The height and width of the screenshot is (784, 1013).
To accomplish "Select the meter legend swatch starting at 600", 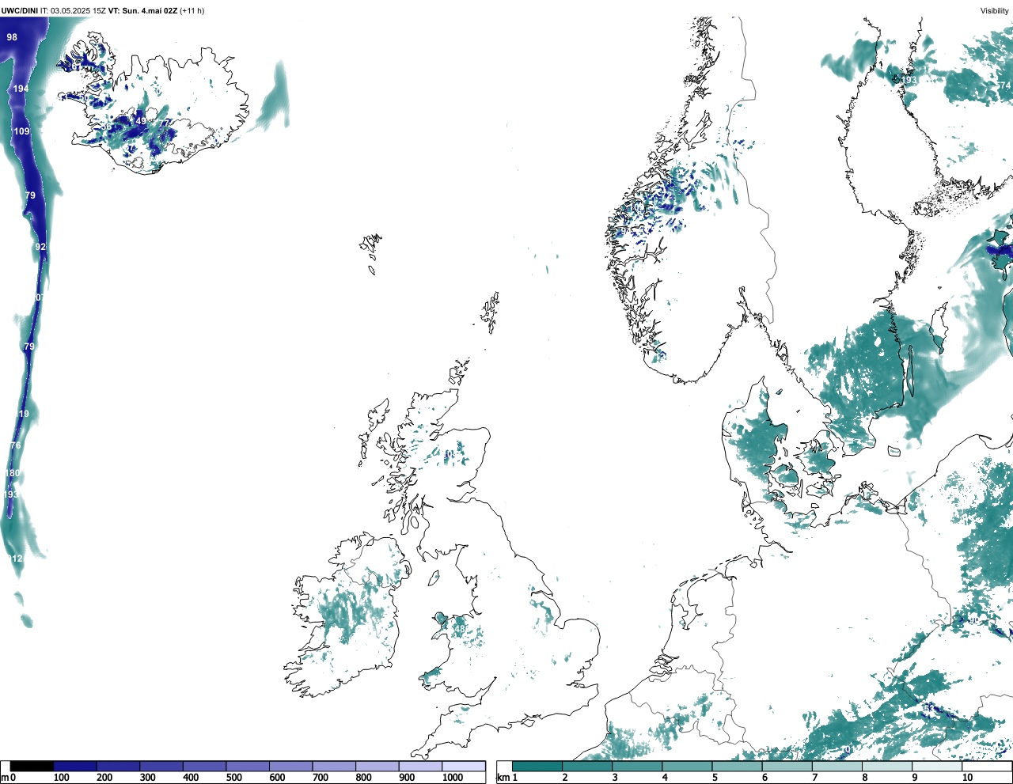I will (290, 767).
